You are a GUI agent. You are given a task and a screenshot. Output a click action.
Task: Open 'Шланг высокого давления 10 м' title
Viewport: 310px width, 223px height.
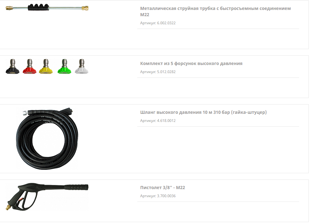click(x=203, y=112)
